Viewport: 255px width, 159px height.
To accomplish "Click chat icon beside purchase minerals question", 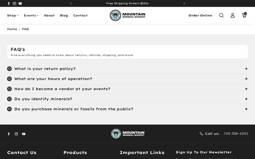I will click(x=10, y=109).
